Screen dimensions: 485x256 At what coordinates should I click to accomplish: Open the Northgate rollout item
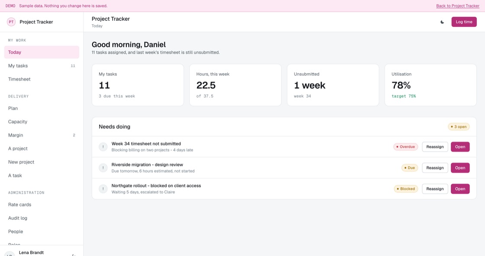460,189
